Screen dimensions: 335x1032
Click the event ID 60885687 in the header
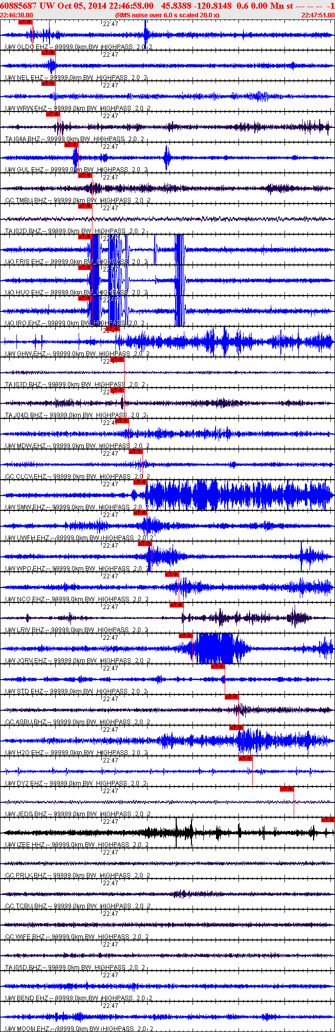coord(18,6)
